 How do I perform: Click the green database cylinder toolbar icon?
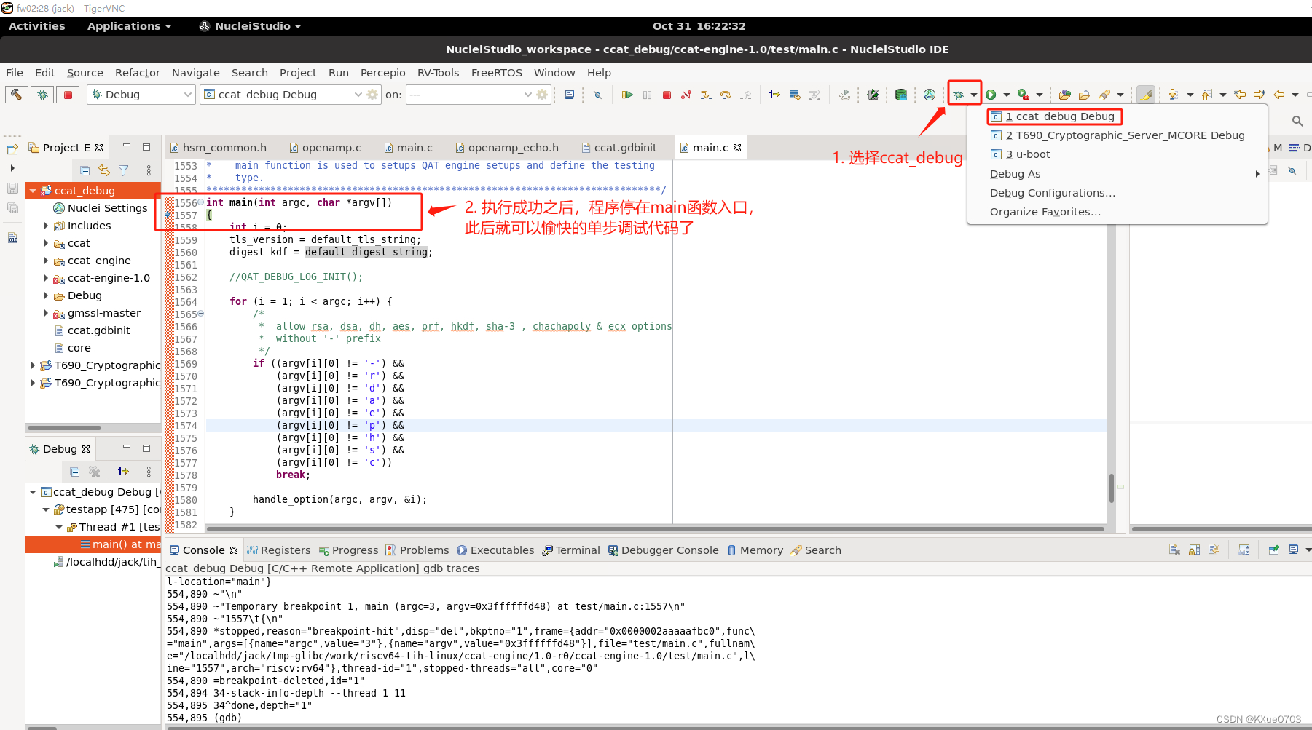click(x=901, y=95)
